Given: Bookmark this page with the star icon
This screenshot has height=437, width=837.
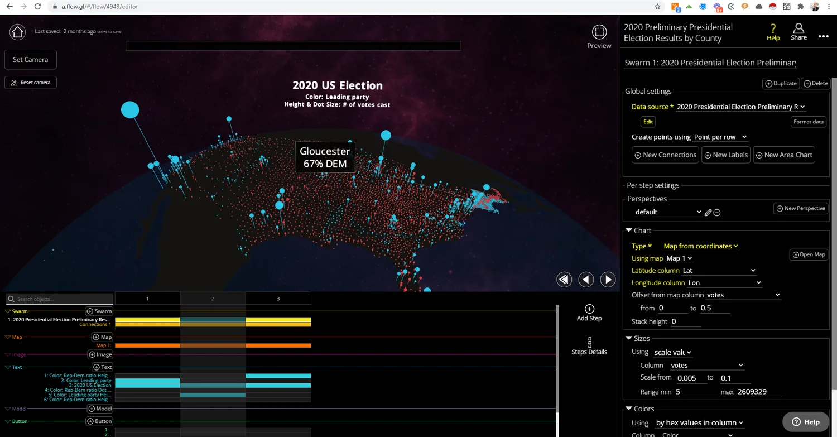Looking at the screenshot, I should pos(658,7).
